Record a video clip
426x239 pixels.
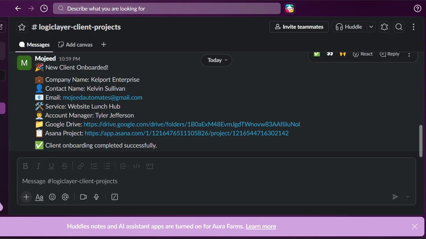point(83,197)
